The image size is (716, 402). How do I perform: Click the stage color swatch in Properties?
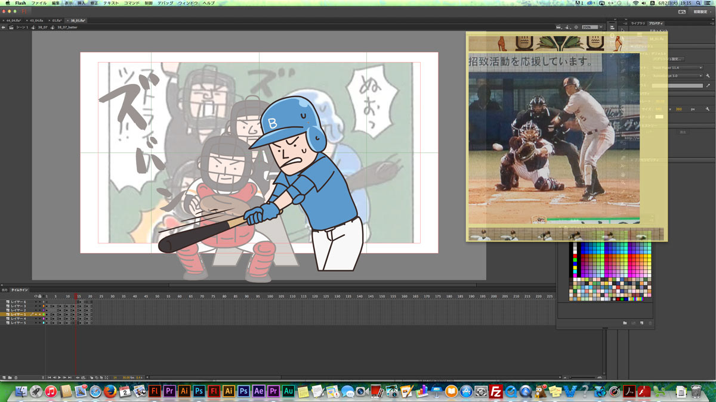click(x=659, y=117)
